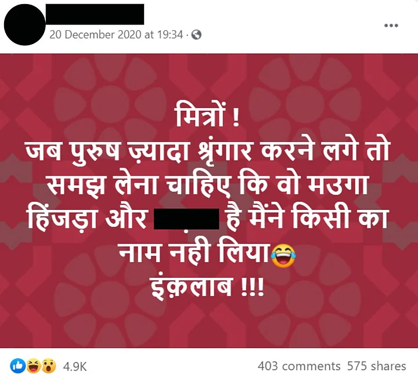Click the laughing Haha reaction icon
Screen dimensions: 418x377
[x=33, y=366]
